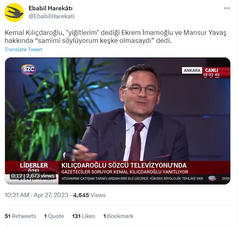Click the LİDERLER ÖZEL banner label
Screen dimensions: 238x227
pos(34,168)
